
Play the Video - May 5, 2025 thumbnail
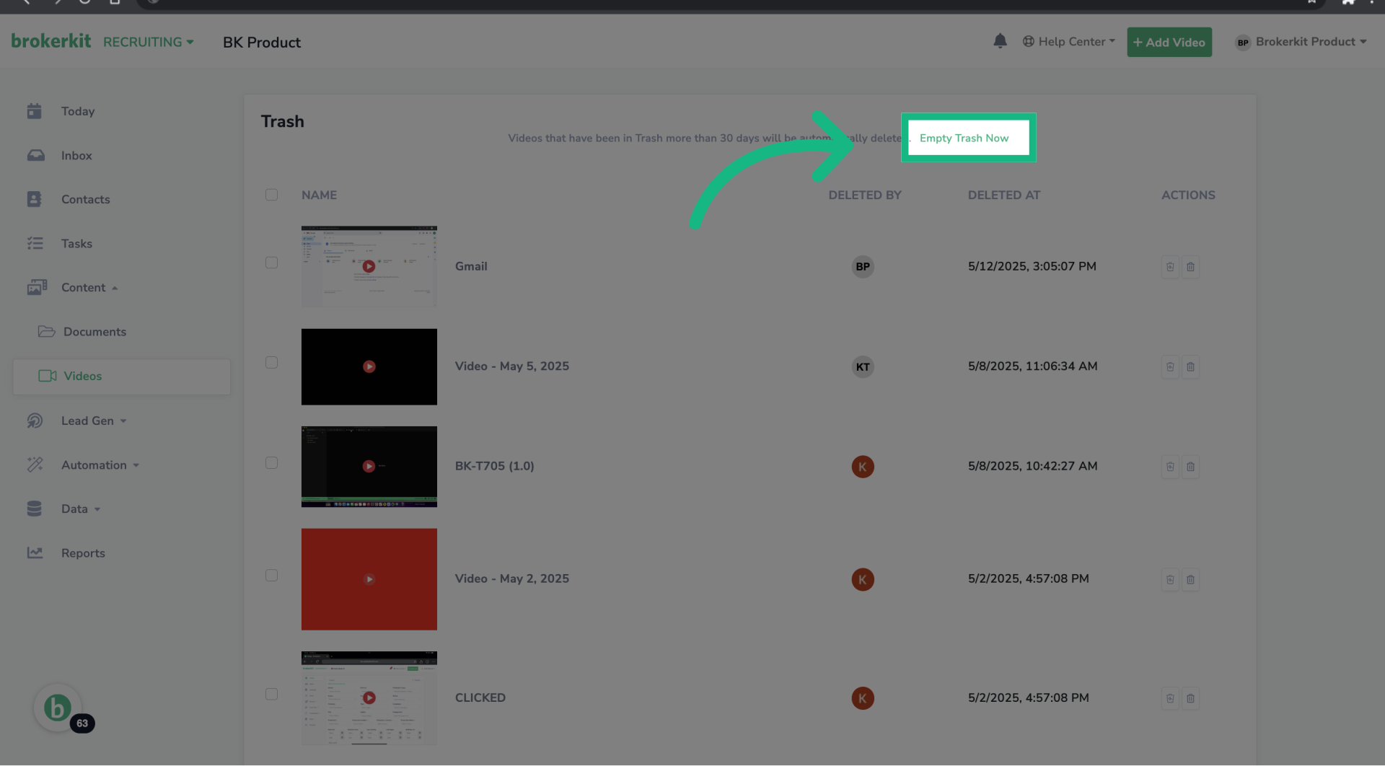click(x=369, y=366)
